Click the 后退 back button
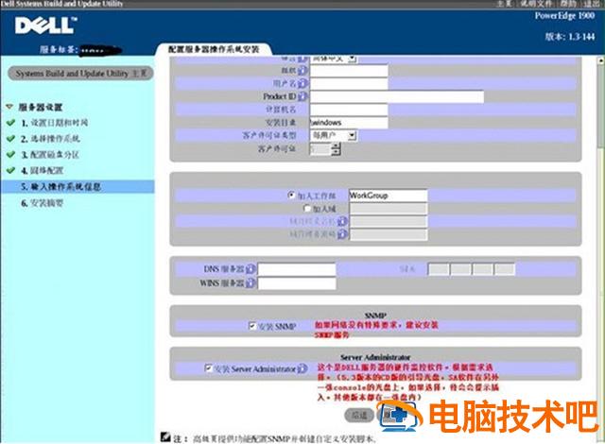Viewport: 605px width, 444px height. [x=359, y=415]
